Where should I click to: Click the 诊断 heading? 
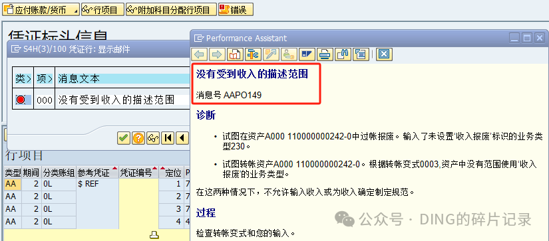click(x=206, y=116)
